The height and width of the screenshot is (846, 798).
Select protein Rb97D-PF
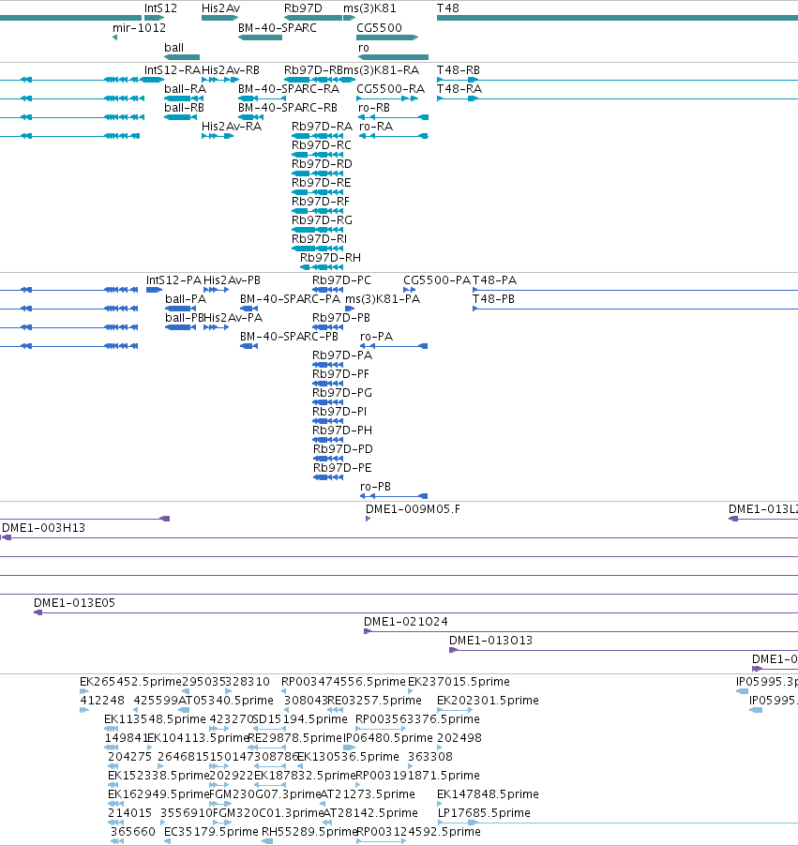pyautogui.click(x=341, y=374)
